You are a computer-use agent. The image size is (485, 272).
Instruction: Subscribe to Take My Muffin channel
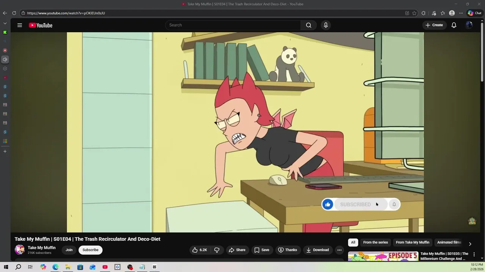91,250
